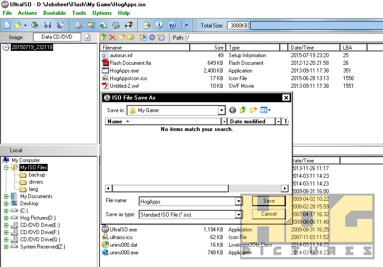
Task: Click the blue info bubble toolbar icon
Action: pyautogui.click(x=159, y=25)
